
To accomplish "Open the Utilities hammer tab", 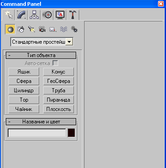I will pyautogui.click(x=73, y=15).
